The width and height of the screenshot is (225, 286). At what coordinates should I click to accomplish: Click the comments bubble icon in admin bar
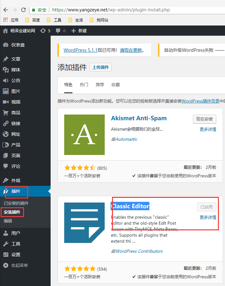pos(58,31)
